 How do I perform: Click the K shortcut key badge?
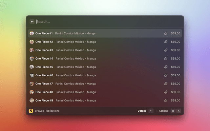click(179, 111)
